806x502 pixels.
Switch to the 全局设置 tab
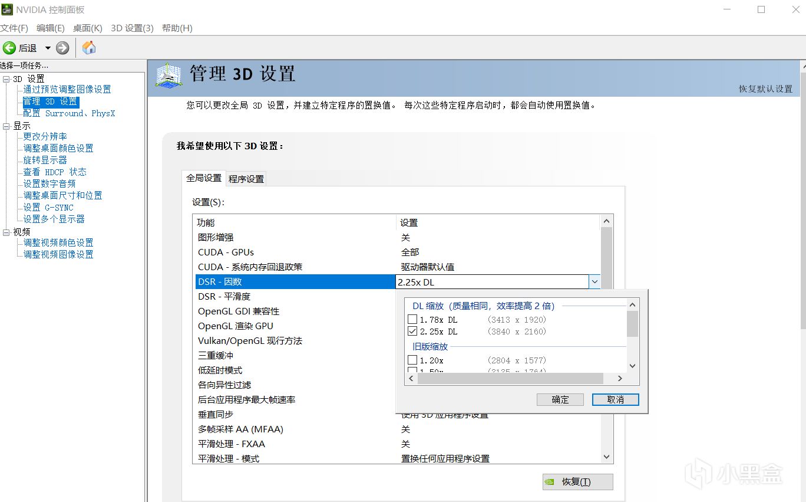tap(204, 178)
